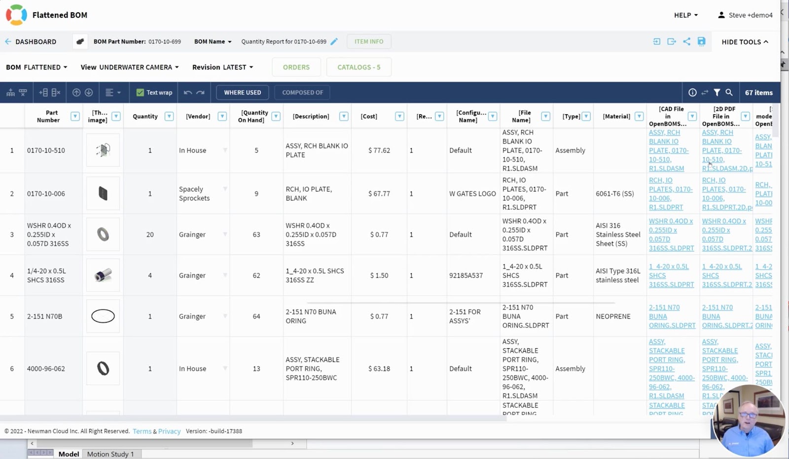Open the Thumbnail image column filter
The height and width of the screenshot is (459, 789).
coord(116,117)
